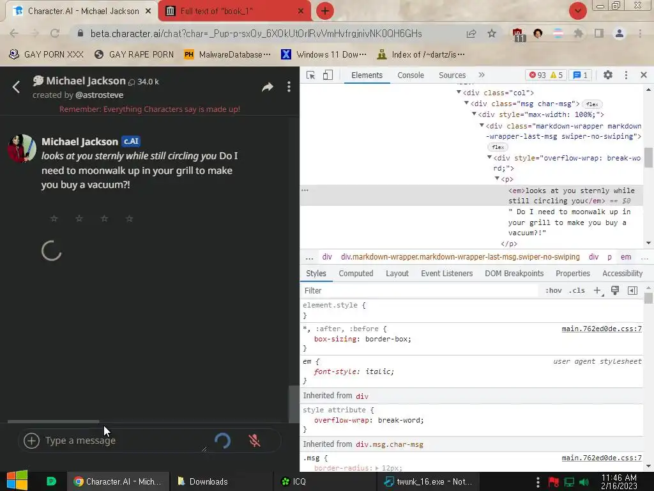Open the Windows 11 Dow... bookmark

[x=324, y=55]
